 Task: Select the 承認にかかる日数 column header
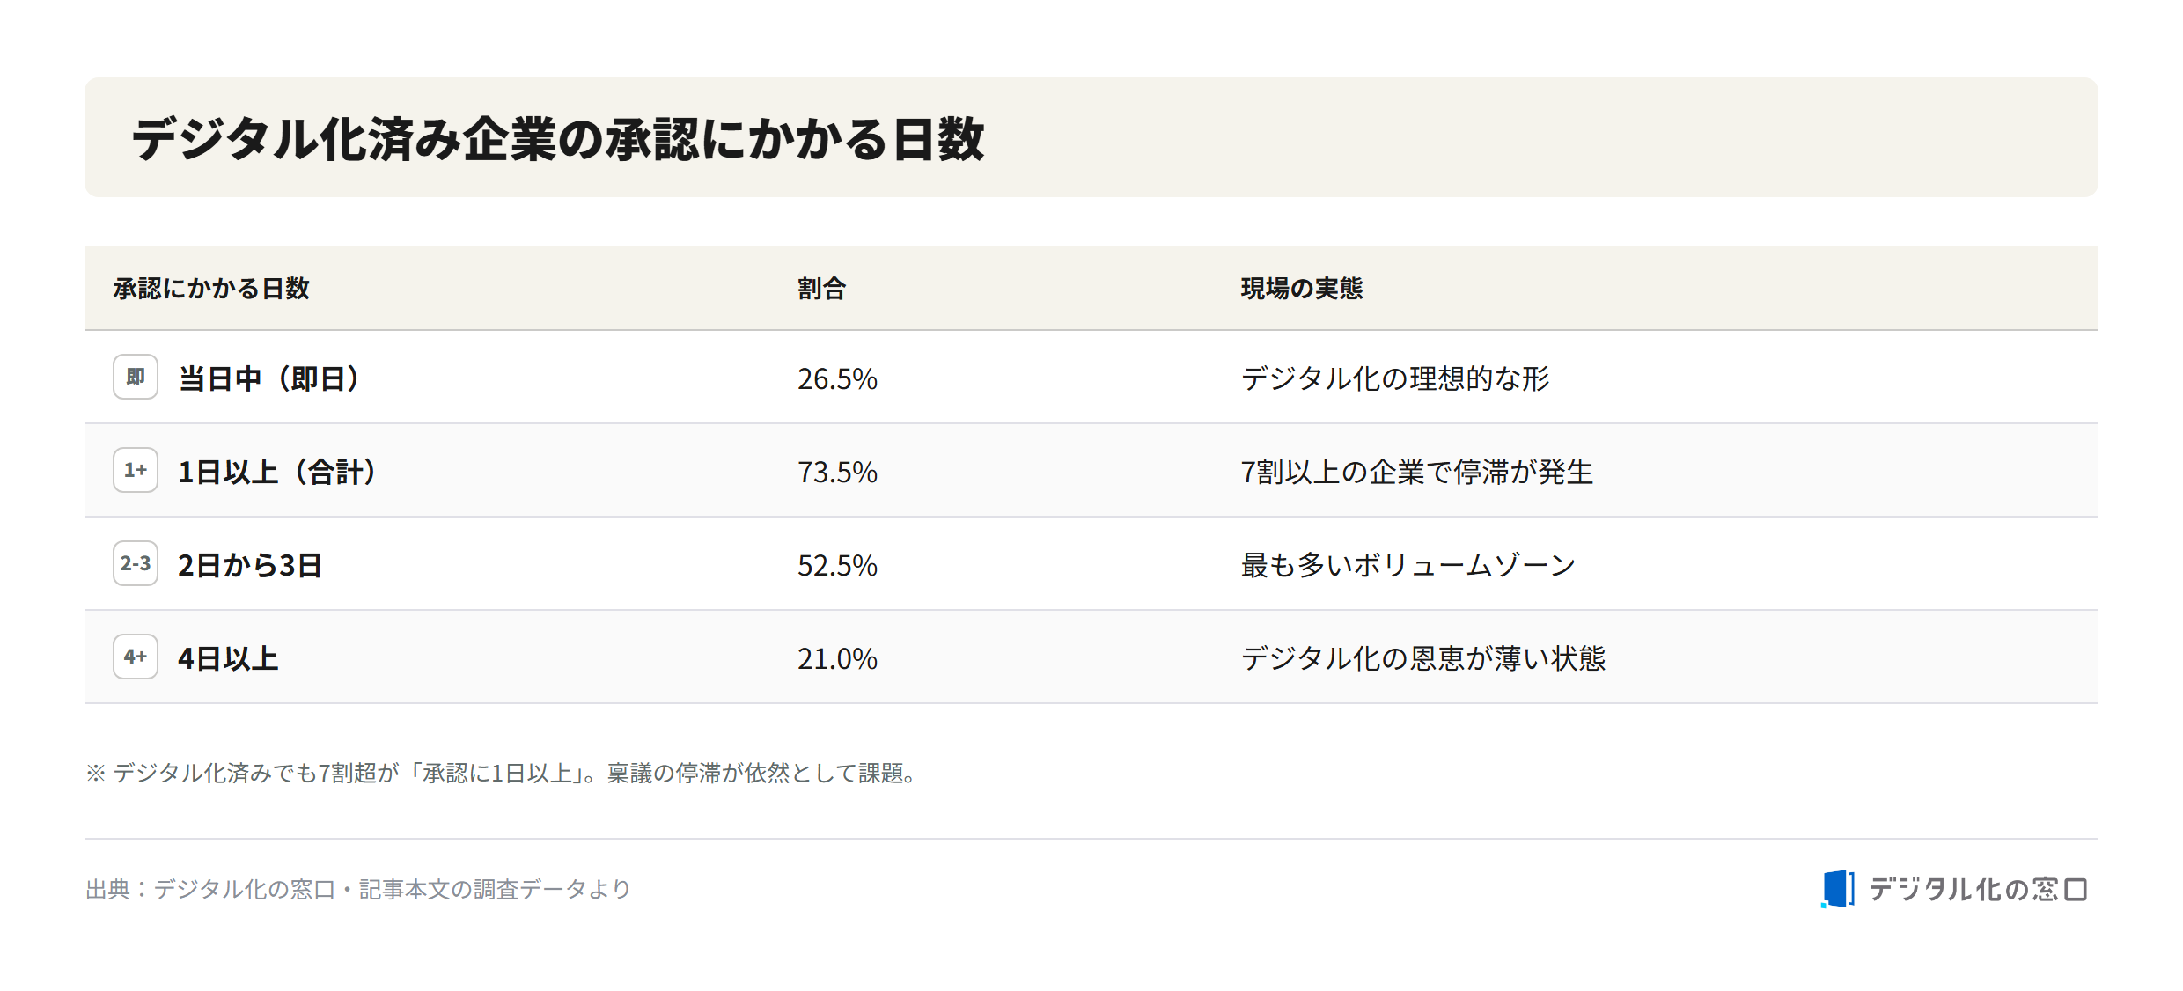211,289
